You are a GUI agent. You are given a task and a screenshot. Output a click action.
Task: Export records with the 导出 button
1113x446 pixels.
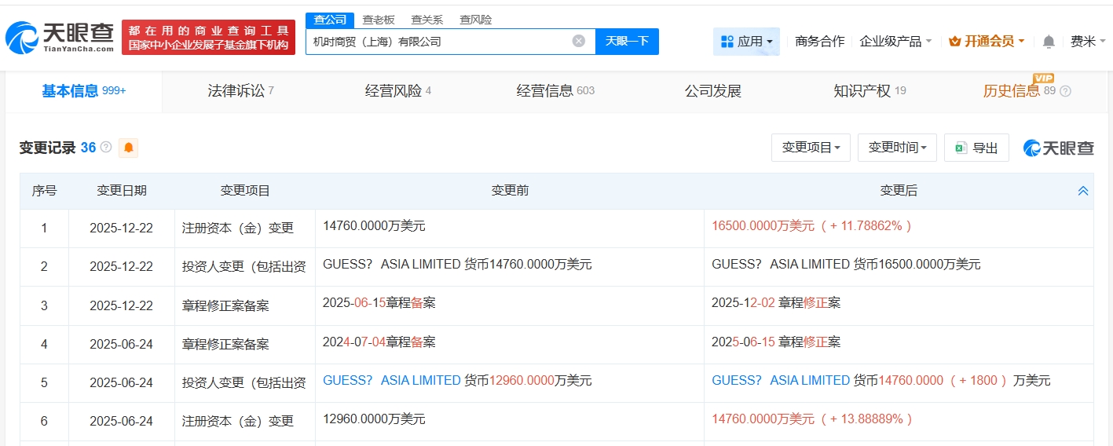[x=976, y=148]
